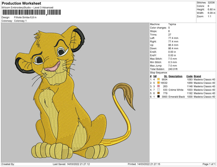Click Min Stitch value '0.3 mm'
Image resolution: width=217 pixels, height=167 pixels.
click(x=173, y=62)
